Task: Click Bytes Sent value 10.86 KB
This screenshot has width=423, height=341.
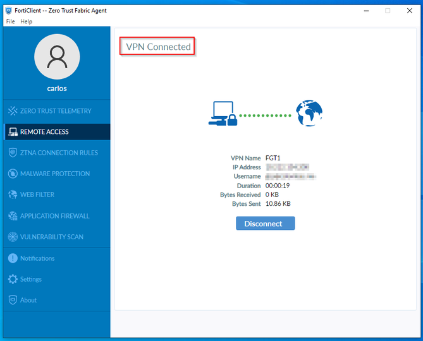Action: (278, 203)
